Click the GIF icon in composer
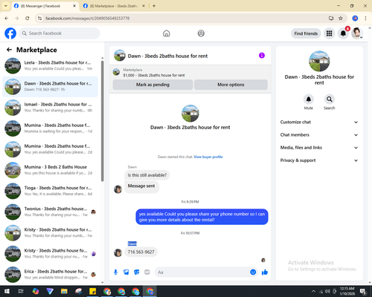 (147, 272)
